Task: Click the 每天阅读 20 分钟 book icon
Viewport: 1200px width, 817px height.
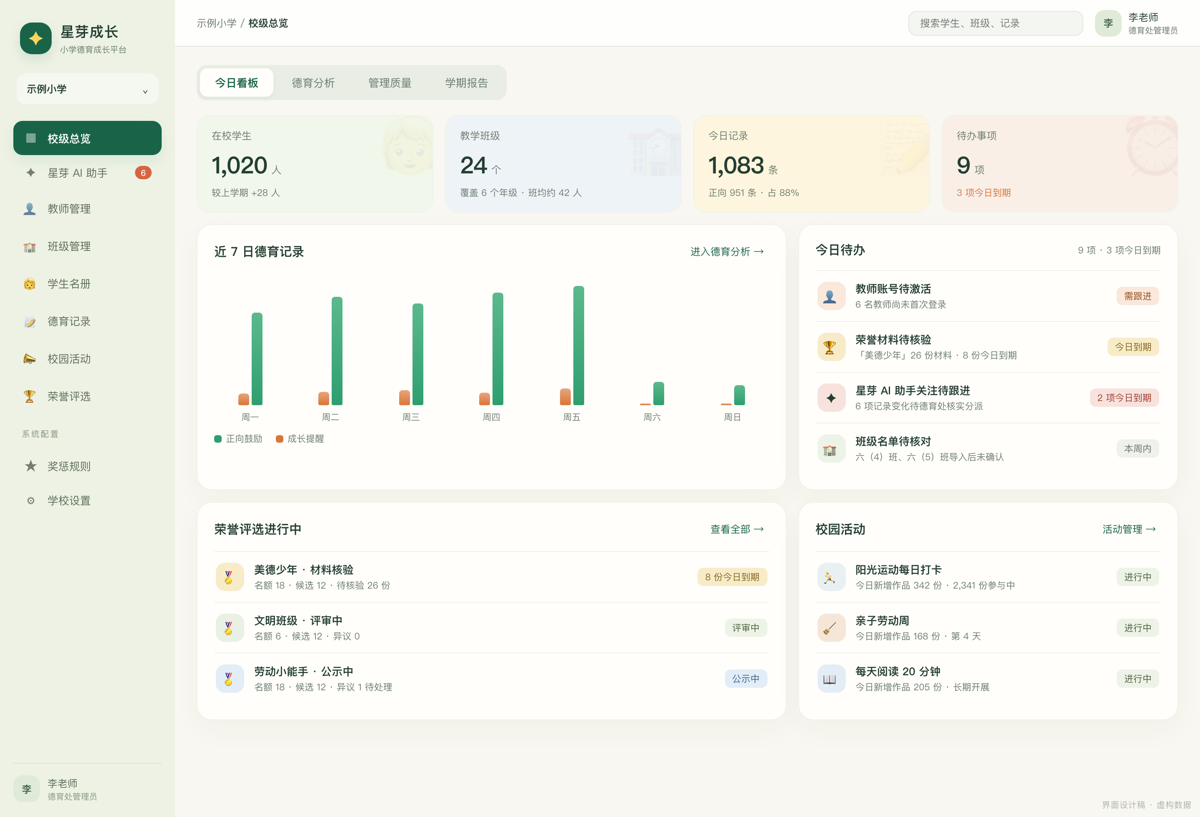Action: [x=831, y=679]
